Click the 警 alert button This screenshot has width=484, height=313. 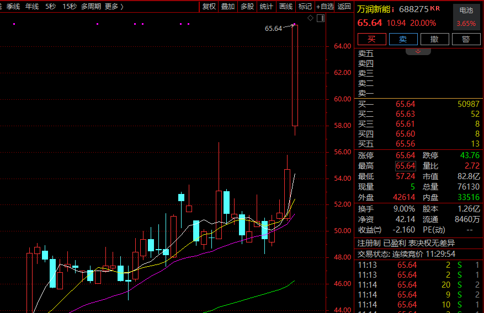(x=466, y=39)
